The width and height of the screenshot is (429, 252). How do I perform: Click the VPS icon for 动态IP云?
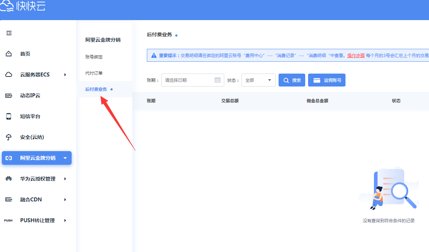click(9, 95)
